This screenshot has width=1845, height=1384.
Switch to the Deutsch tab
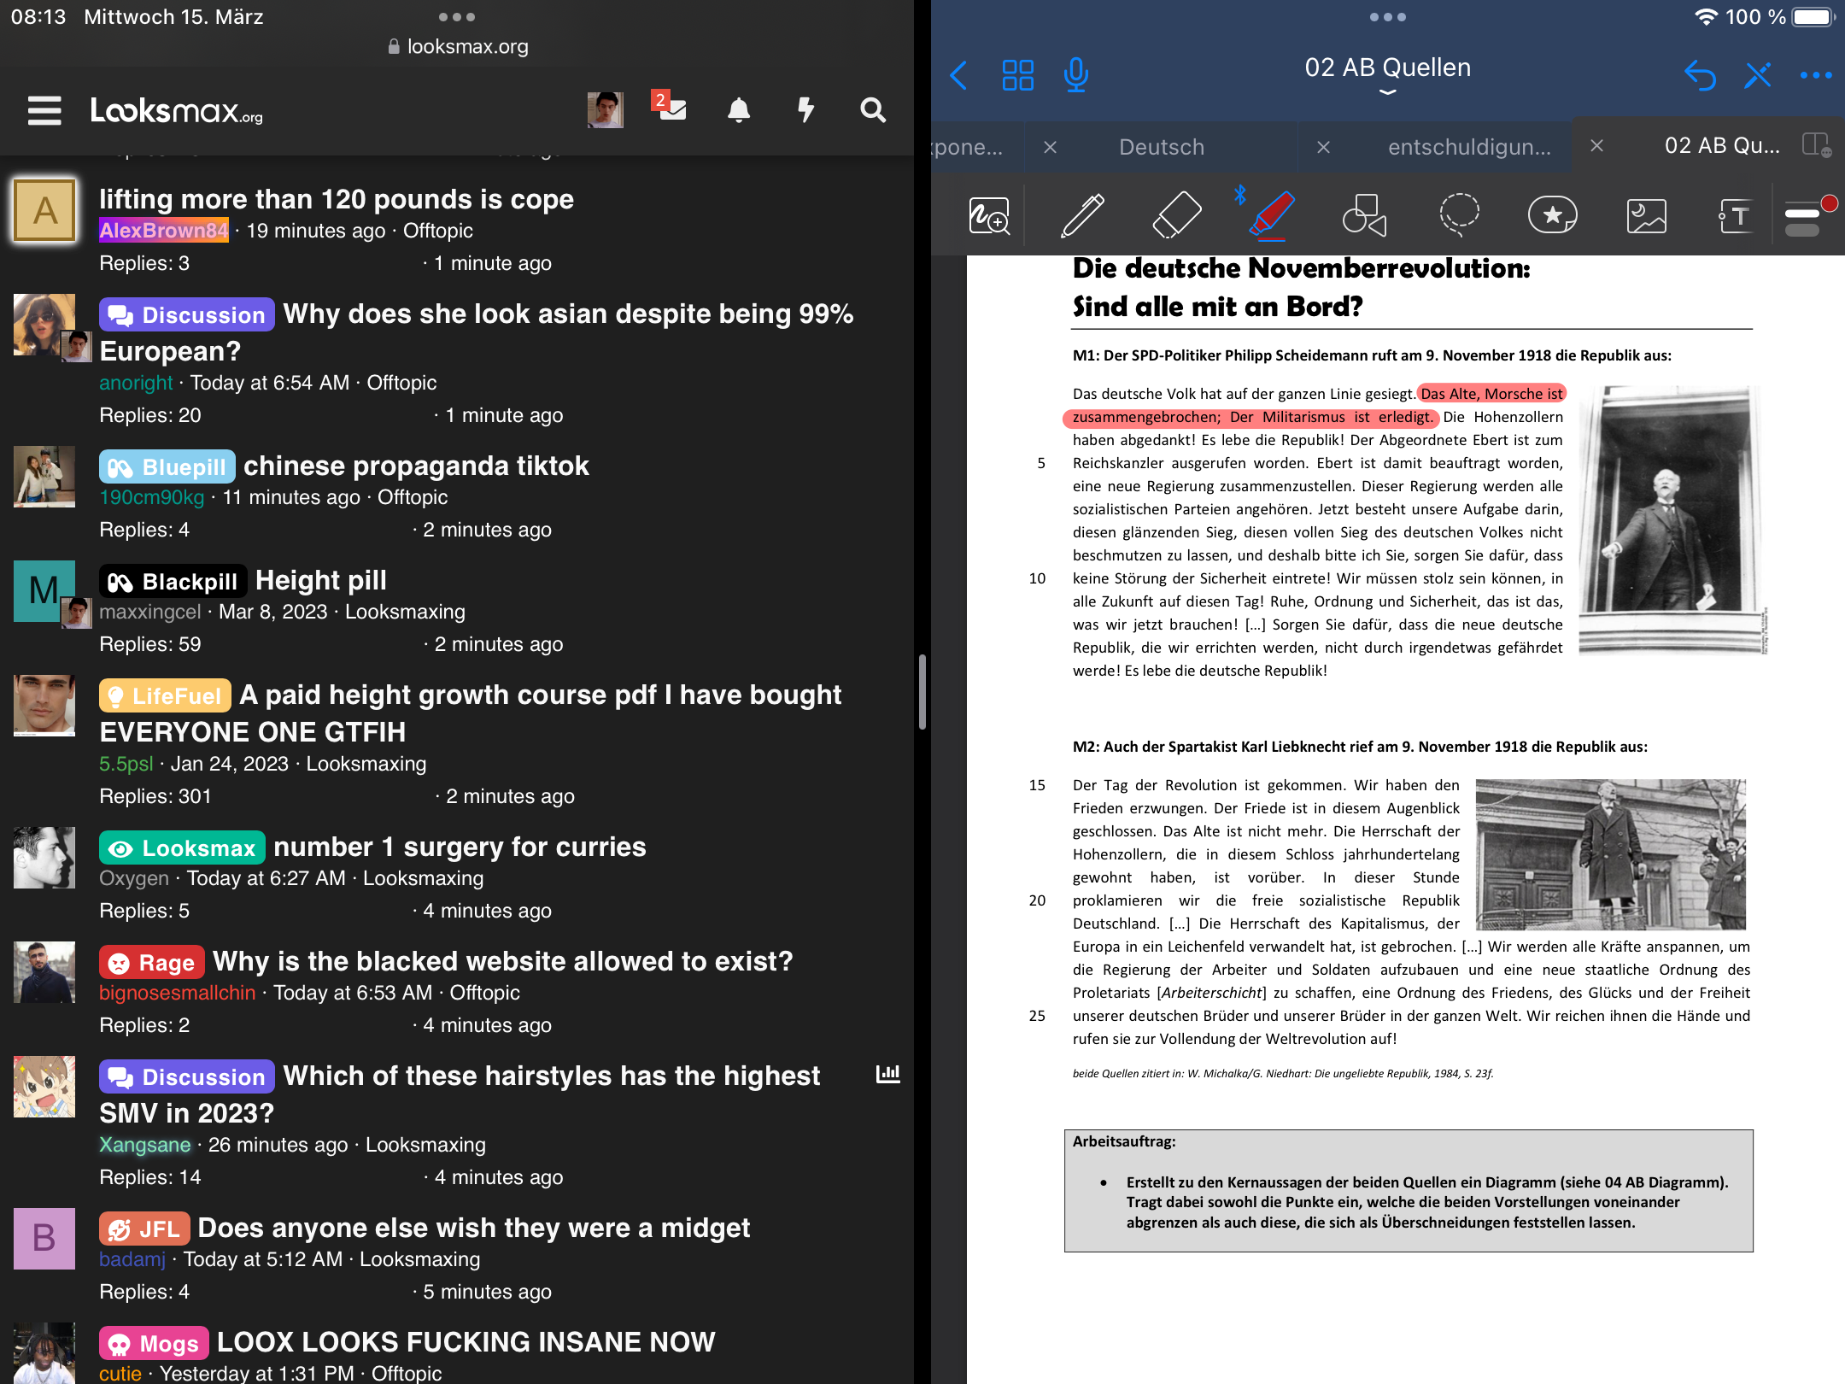[1162, 147]
